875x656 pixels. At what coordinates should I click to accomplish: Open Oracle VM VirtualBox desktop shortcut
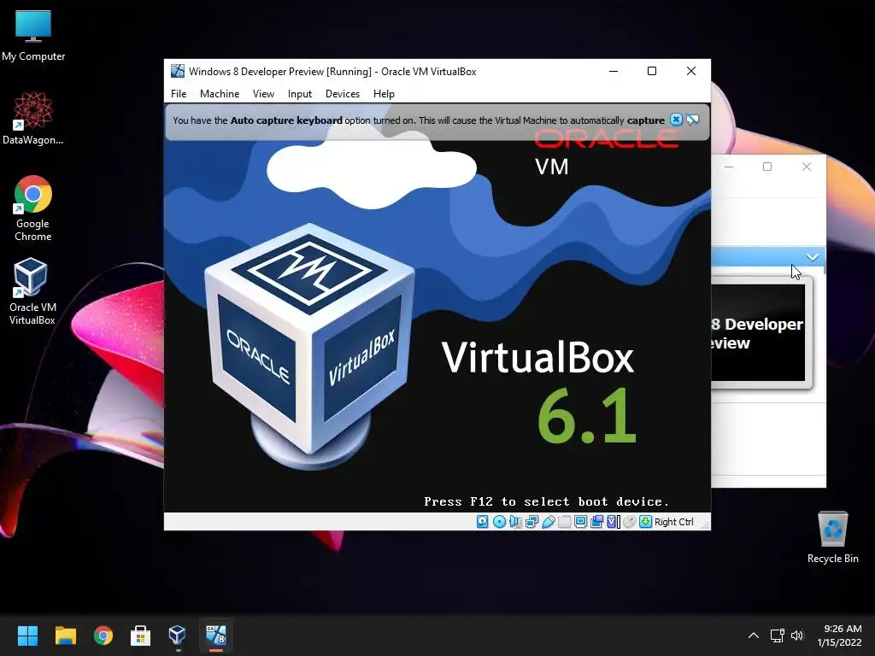(32, 292)
